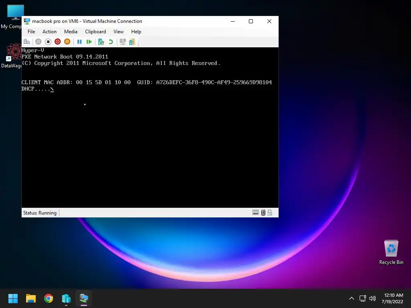Open the Media menu
The height and width of the screenshot is (308, 411).
tap(71, 32)
